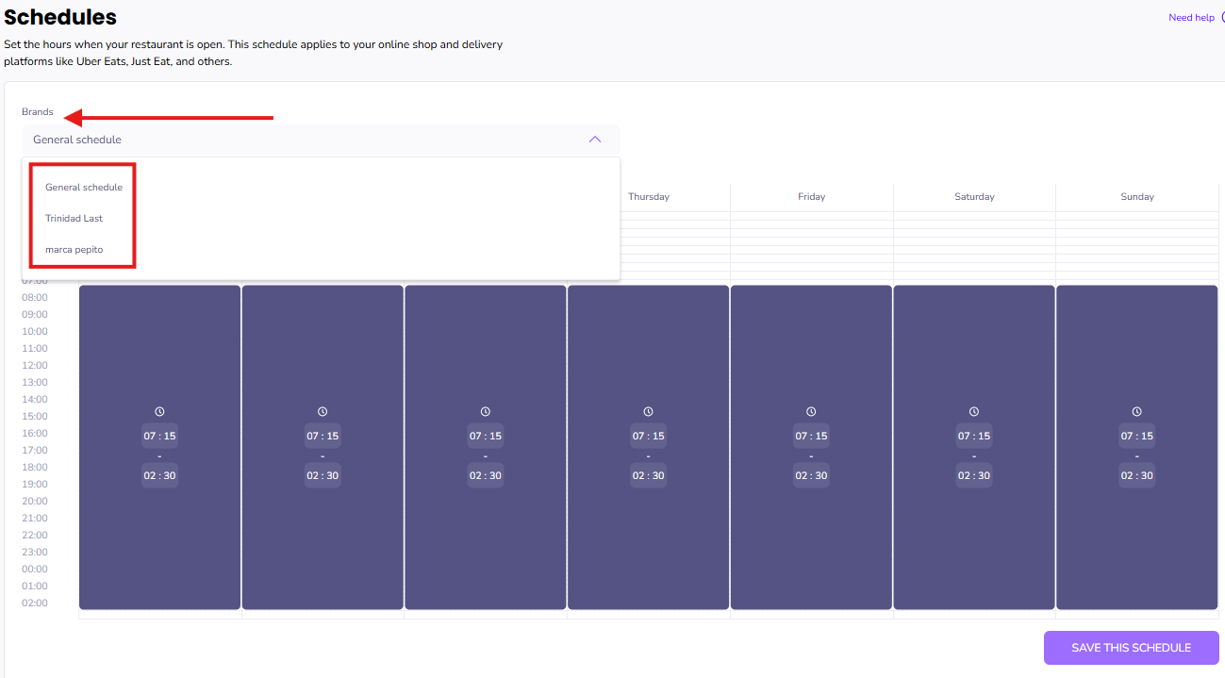Click the 22:00 hour label
This screenshot has width=1225, height=678.
(35, 535)
